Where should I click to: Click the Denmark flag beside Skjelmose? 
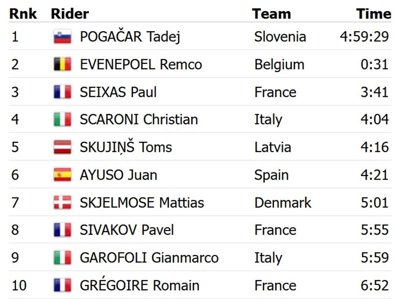coord(63,203)
